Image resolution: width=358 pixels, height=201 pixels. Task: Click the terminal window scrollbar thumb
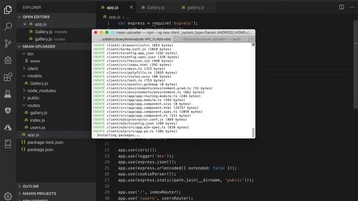[253, 133]
